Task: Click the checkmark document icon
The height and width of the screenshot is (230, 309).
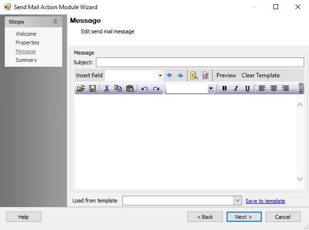Action: (205, 75)
